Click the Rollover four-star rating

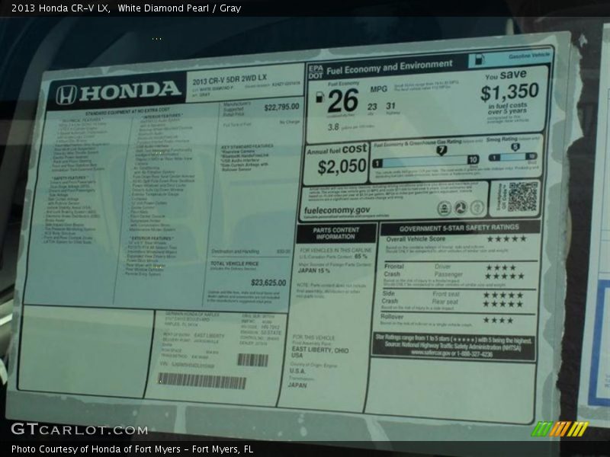[x=499, y=320]
